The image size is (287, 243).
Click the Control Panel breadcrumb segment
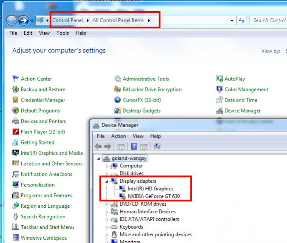[68, 20]
